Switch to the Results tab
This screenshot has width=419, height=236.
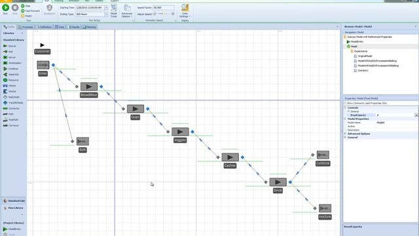74,27
